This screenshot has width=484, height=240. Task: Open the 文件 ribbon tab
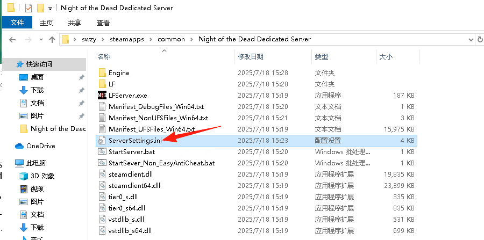click(x=17, y=23)
